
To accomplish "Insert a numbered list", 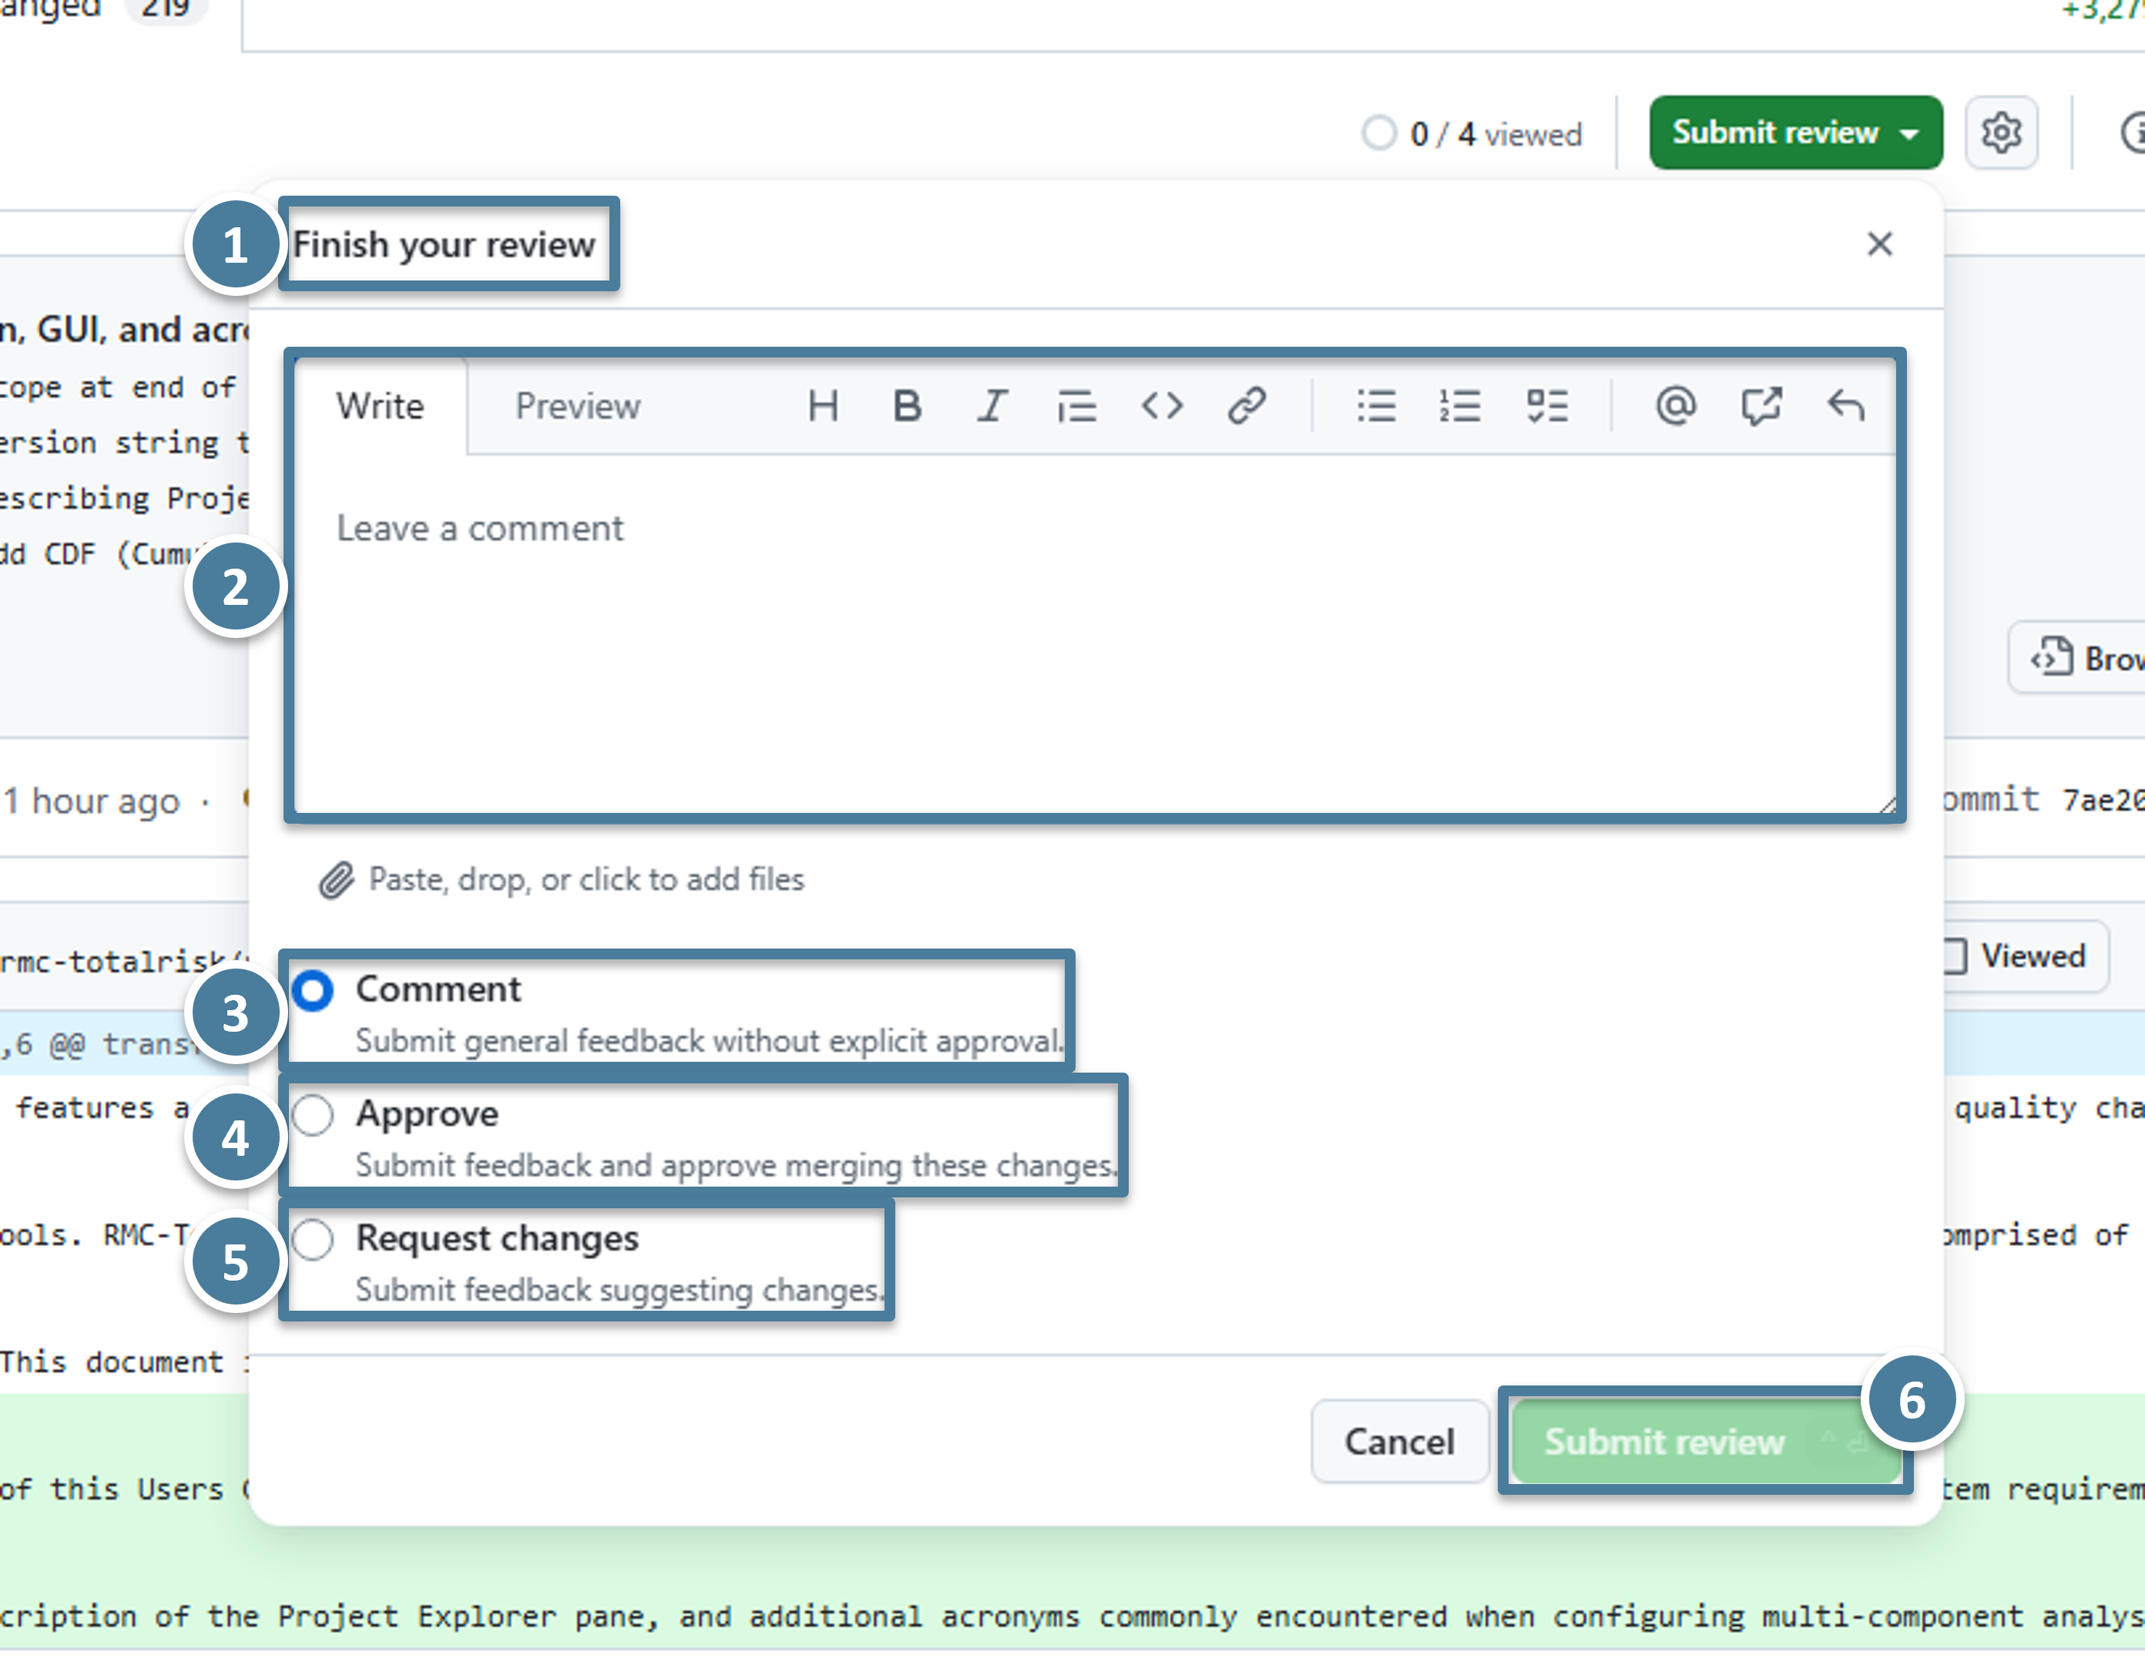I will coord(1461,406).
